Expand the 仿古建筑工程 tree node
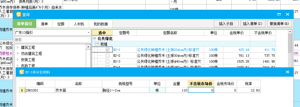300x107 pixels. [18, 53]
